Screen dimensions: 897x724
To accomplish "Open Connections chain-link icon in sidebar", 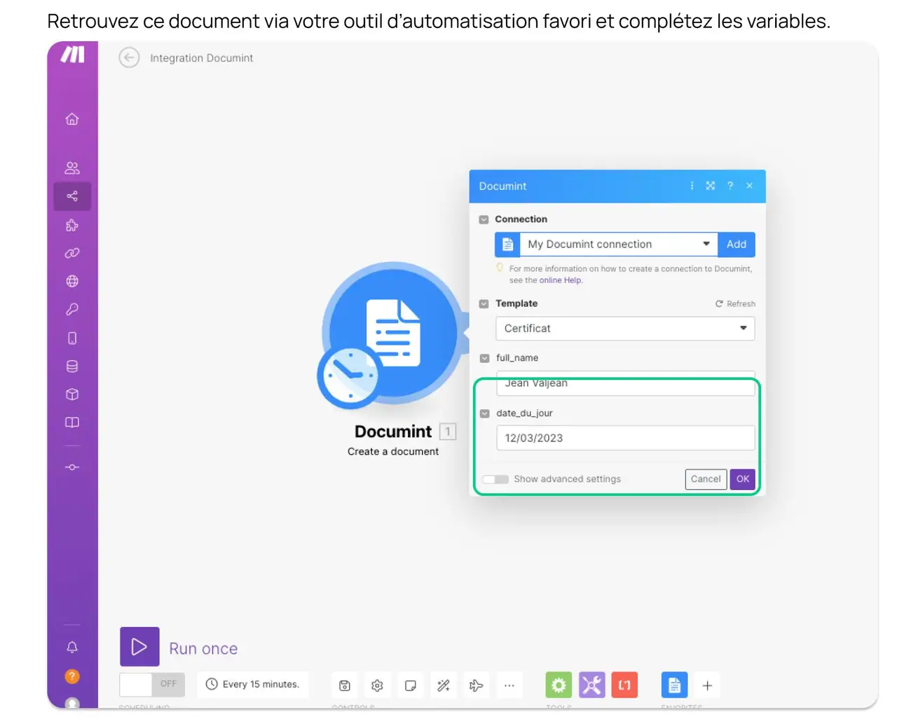I will [72, 253].
